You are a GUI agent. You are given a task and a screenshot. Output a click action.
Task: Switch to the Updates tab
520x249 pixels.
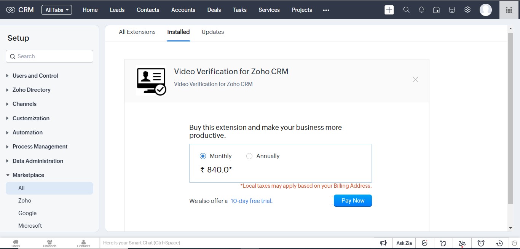pos(213,32)
